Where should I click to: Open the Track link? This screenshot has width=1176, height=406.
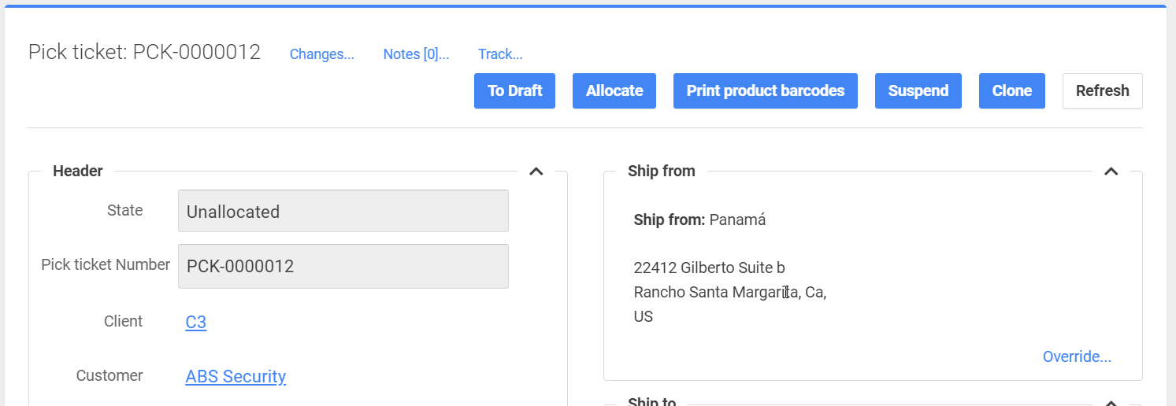pyautogui.click(x=500, y=54)
